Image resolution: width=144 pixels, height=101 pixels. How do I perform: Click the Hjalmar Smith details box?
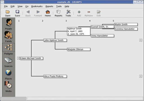[x=79, y=31]
